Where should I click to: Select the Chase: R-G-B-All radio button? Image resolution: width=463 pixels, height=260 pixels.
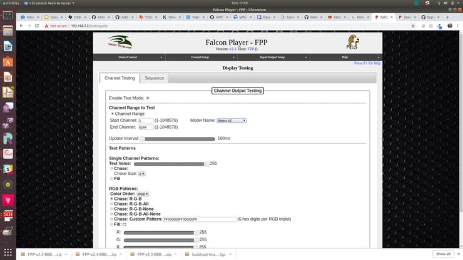(112, 204)
